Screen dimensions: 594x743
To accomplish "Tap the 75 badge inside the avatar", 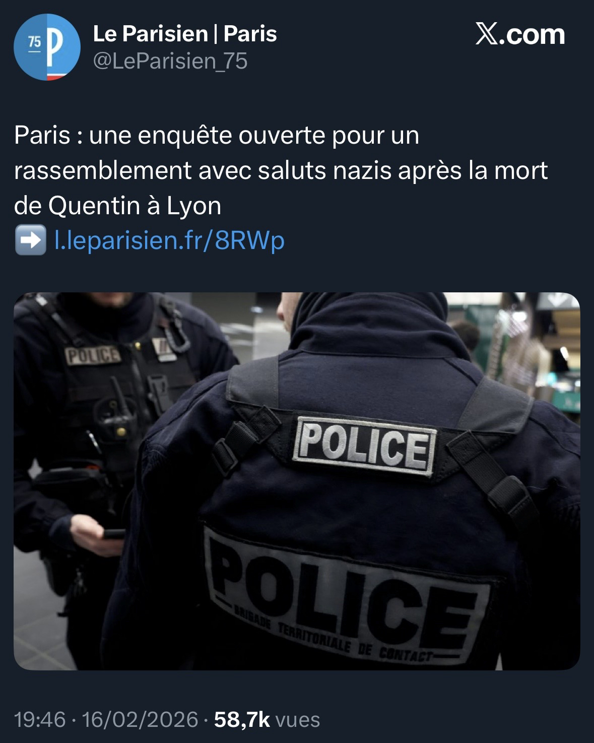I will [x=34, y=43].
